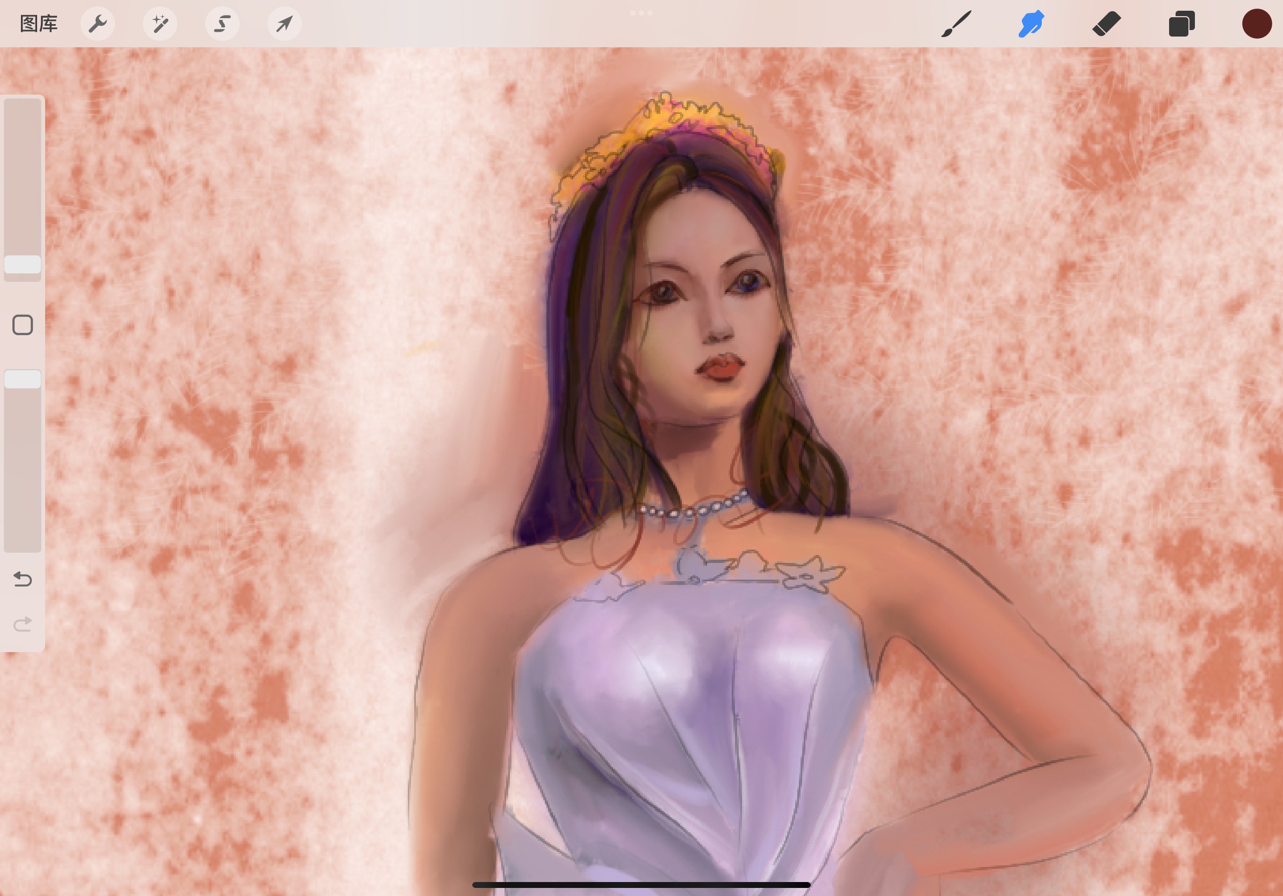Image resolution: width=1283 pixels, height=896 pixels.
Task: Click the brush opacity slider handle
Action: coord(23,379)
